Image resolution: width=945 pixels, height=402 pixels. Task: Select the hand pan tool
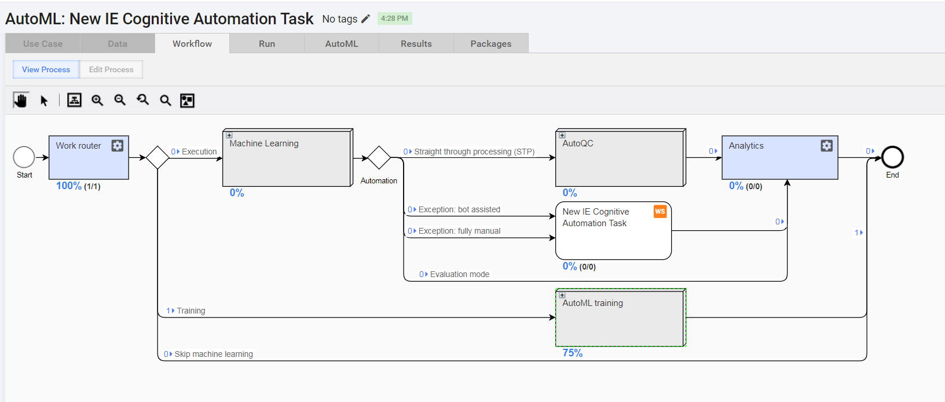(21, 100)
